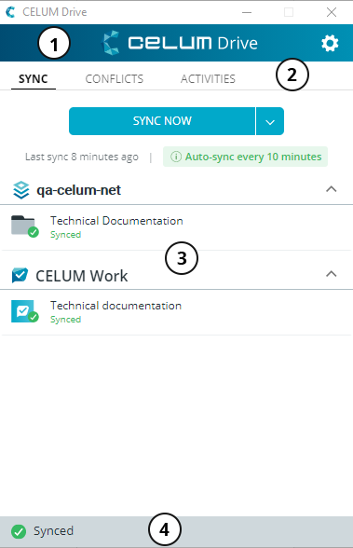Open the ACTIVITIES tab
353x548 pixels.
[208, 79]
